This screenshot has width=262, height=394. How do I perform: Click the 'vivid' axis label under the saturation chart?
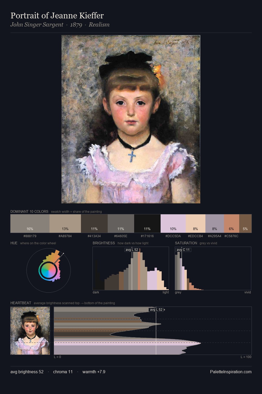coord(248,292)
